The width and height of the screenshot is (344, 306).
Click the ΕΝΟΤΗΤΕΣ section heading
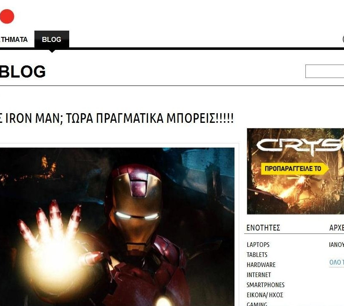pos(263,228)
